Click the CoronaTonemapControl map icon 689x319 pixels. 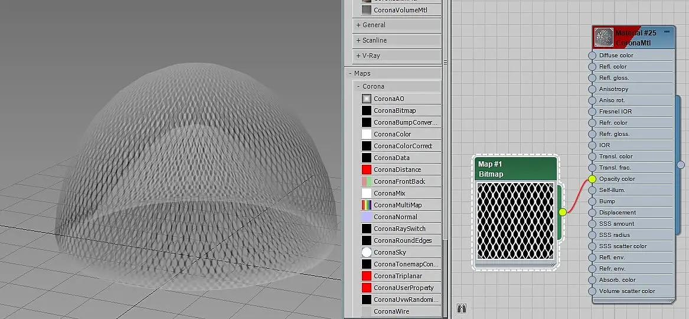click(367, 264)
